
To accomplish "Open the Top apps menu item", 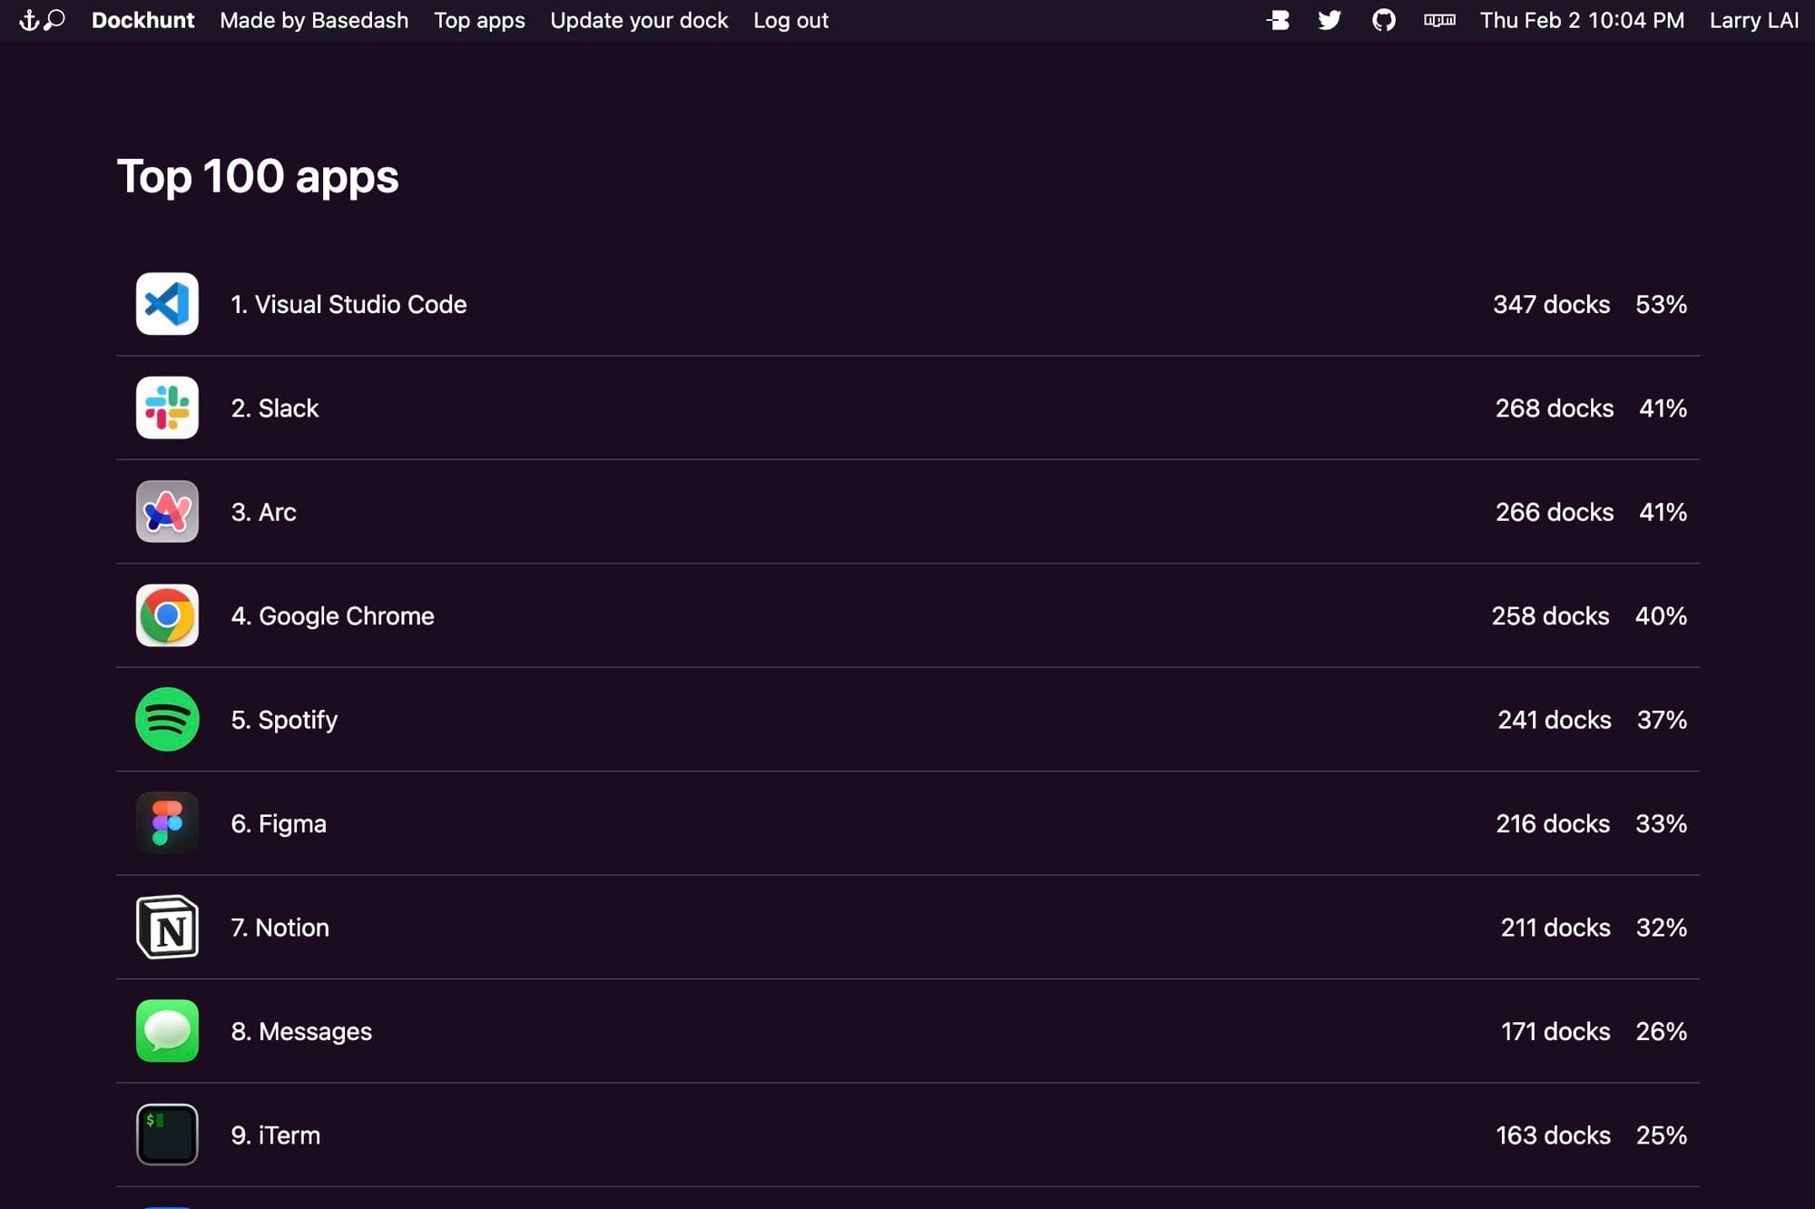I will point(479,20).
